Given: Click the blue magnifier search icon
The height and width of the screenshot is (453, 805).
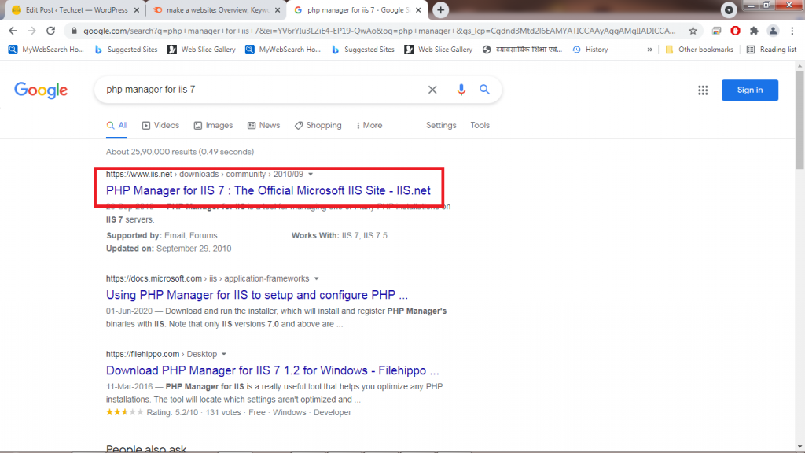Looking at the screenshot, I should (x=485, y=90).
